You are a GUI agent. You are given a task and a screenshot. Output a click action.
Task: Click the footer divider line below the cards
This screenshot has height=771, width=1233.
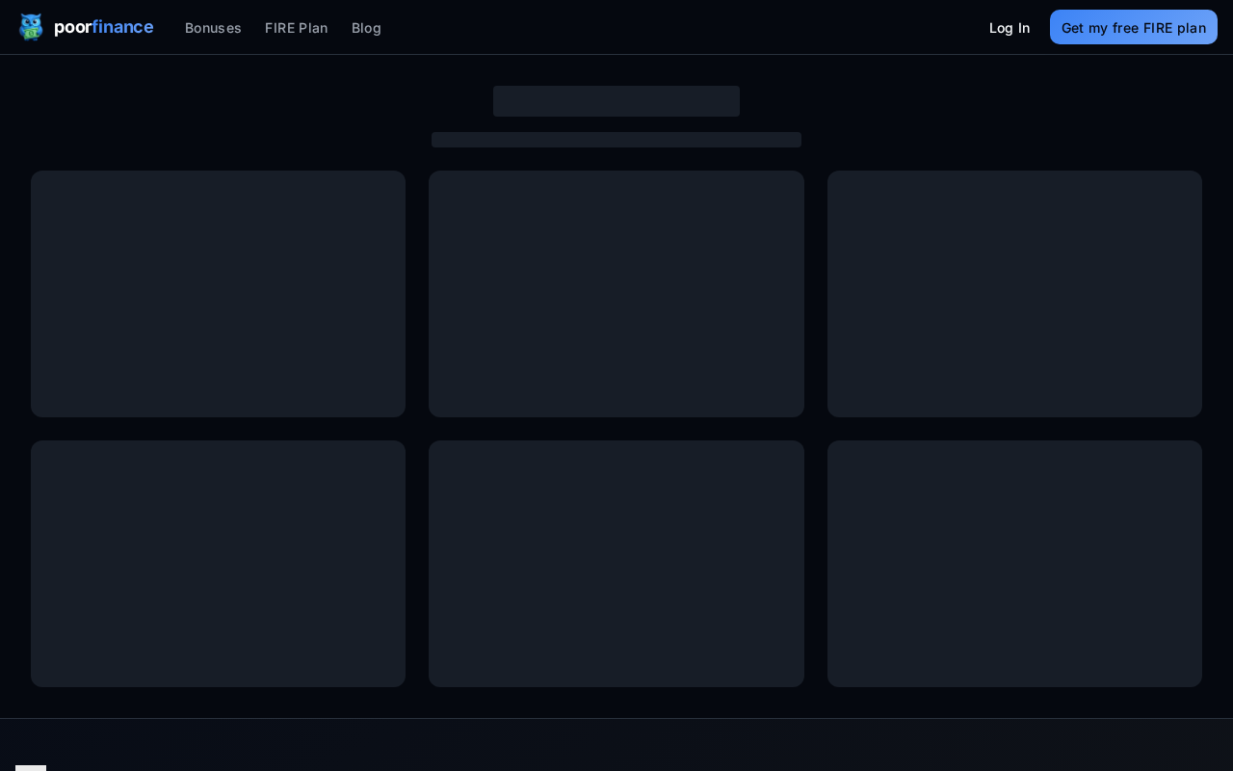point(616,718)
